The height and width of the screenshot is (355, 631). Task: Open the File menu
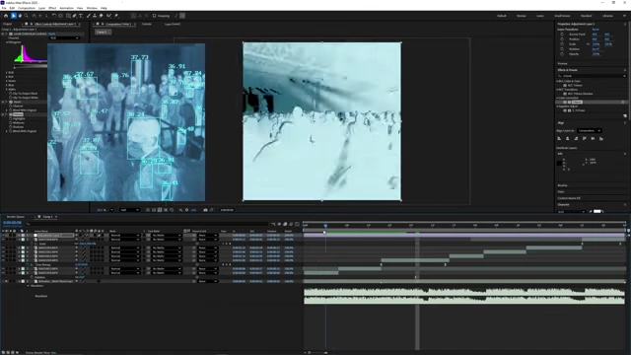click(4, 8)
